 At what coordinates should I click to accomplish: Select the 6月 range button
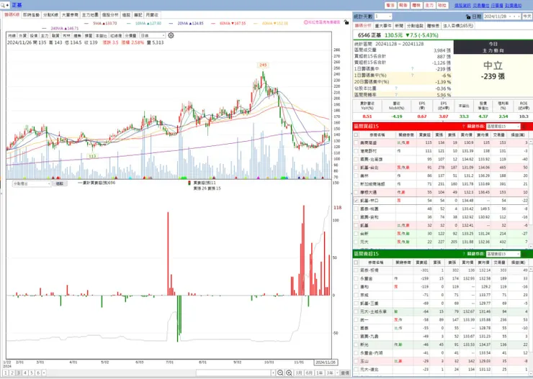[x=309, y=373]
